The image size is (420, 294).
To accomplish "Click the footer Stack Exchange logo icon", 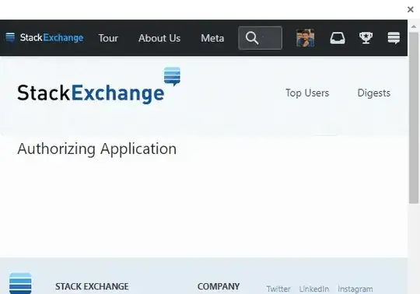I will (x=20, y=283).
